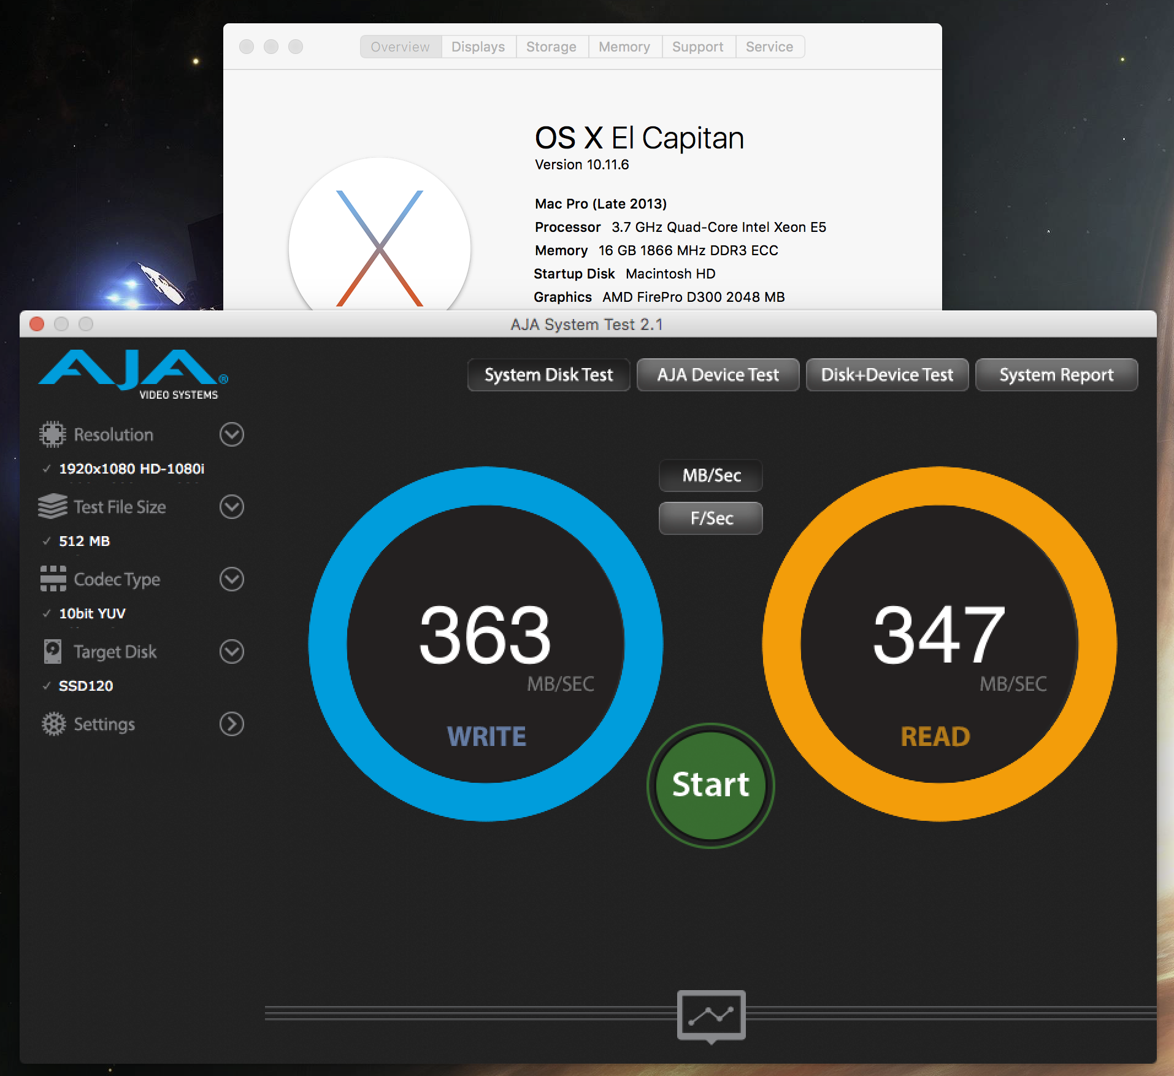Viewport: 1174px width, 1076px height.
Task: Click the Codec Type label
Action: click(117, 579)
